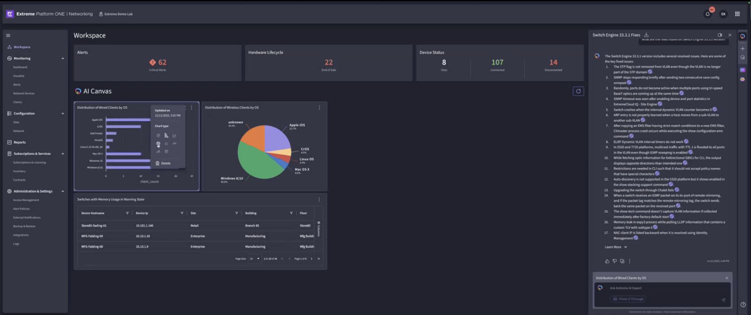This screenshot has width=751, height=315.
Task: Open the purple panel icon in right rail
Action: (742, 70)
